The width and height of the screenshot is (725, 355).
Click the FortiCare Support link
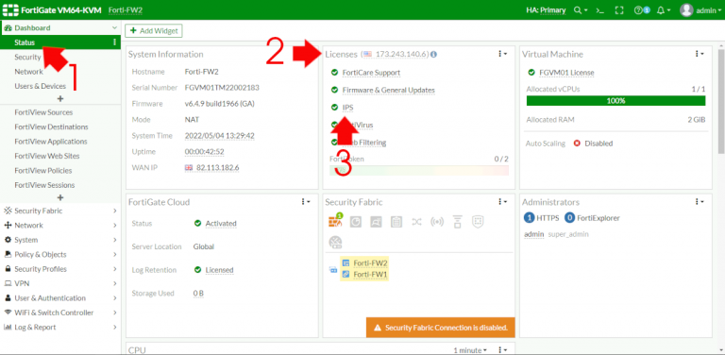371,73
